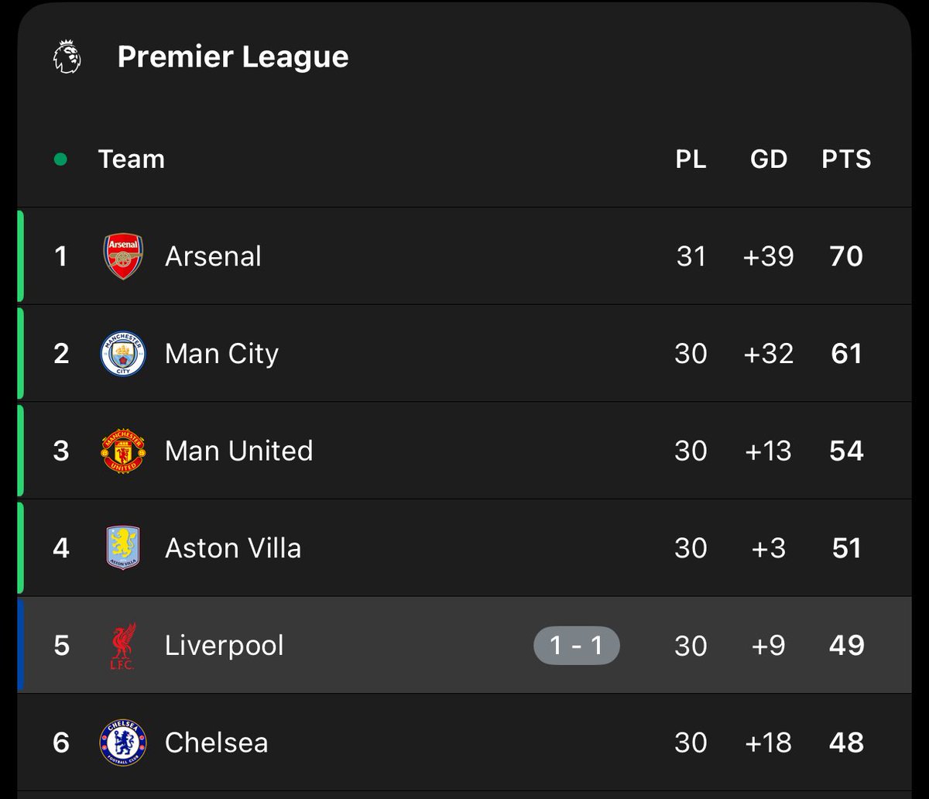Tap the Arsenal club crest
Viewport: 929px width, 799px height.
123,256
